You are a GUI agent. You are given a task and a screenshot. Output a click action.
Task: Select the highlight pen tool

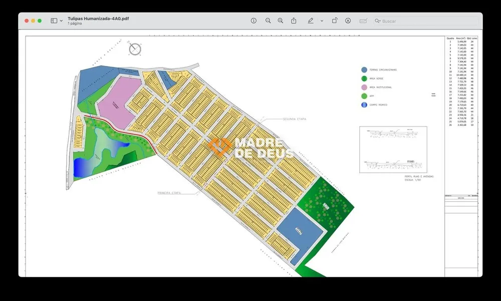click(311, 20)
